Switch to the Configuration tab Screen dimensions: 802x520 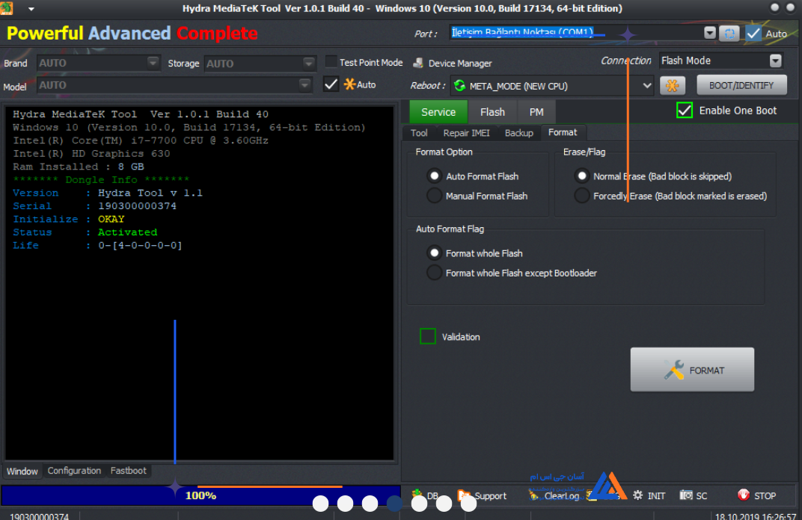click(74, 471)
